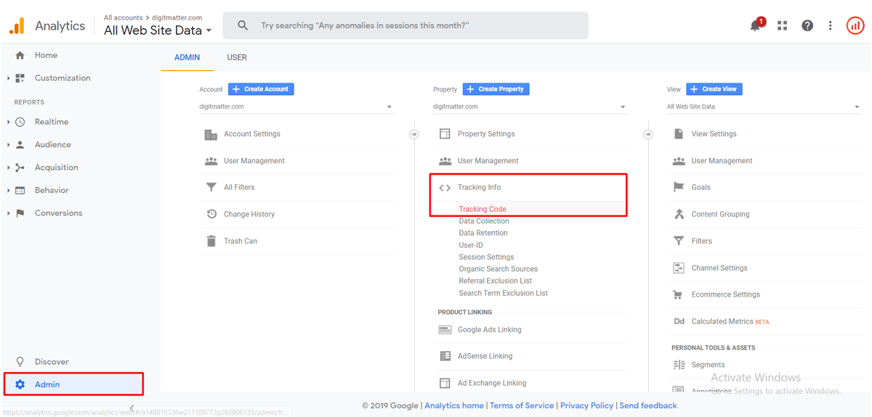Click the Admin gear icon
This screenshot has width=872, height=417.
click(x=20, y=384)
